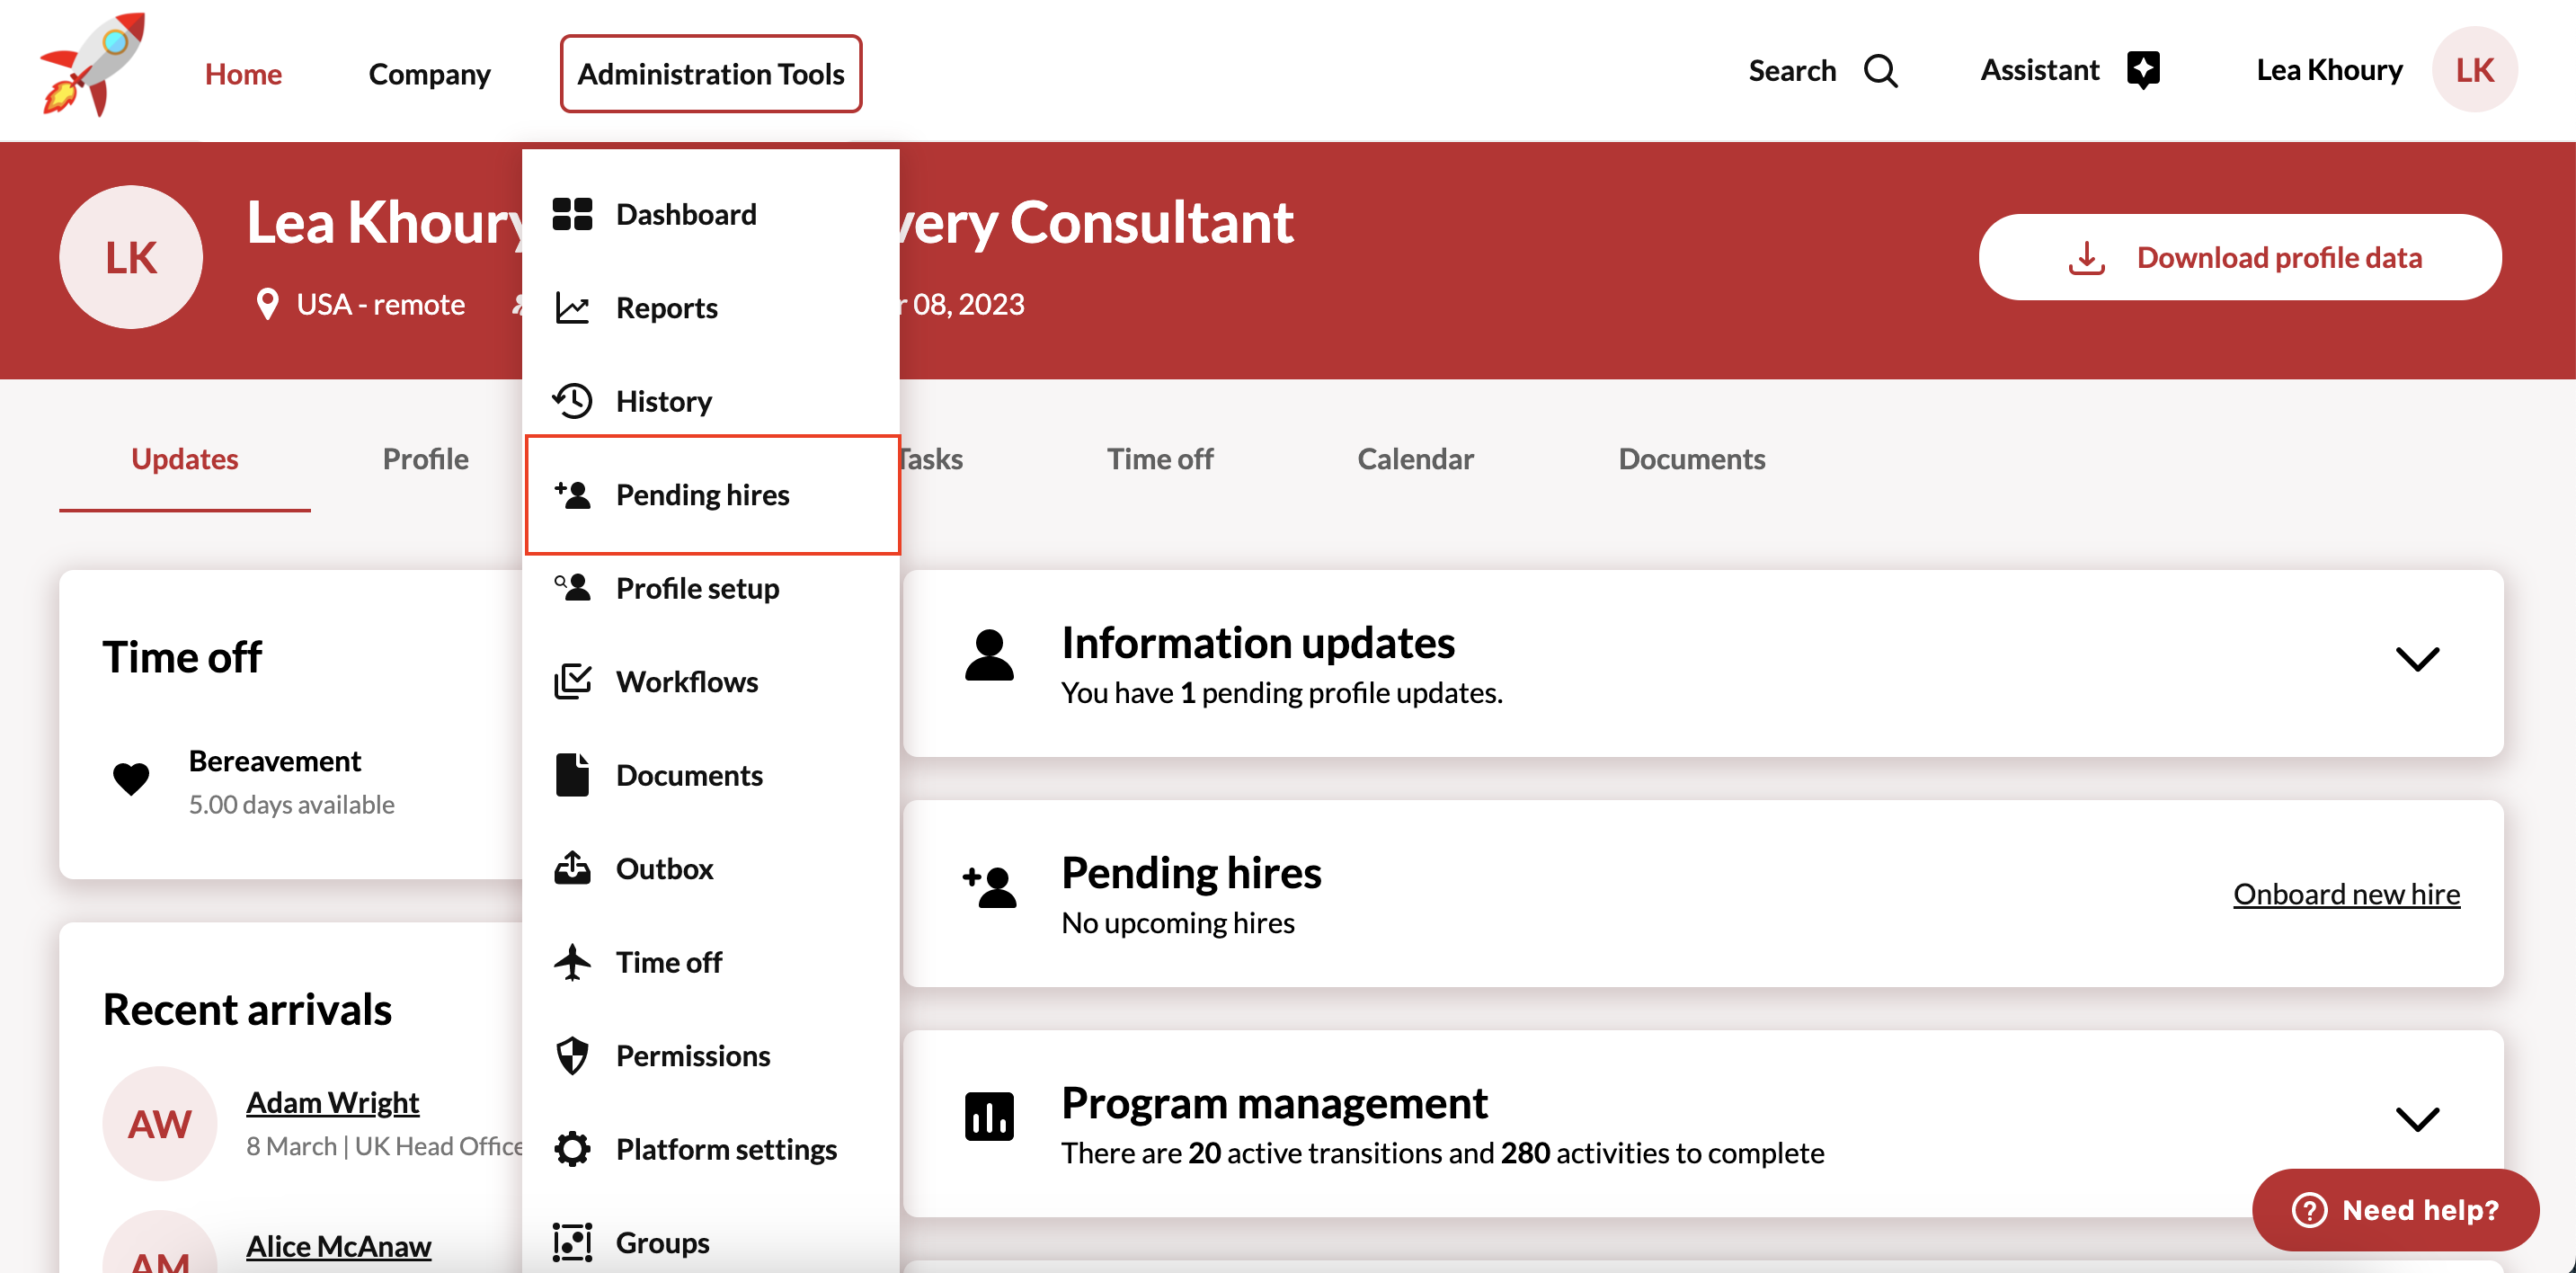Select Pending hires menu item
This screenshot has width=2576, height=1273.
(702, 495)
